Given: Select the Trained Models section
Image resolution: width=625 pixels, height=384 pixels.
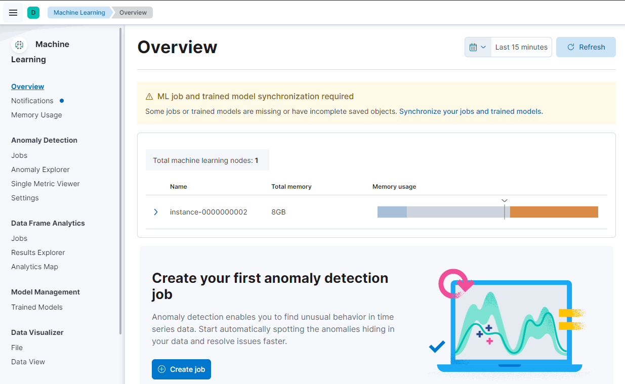Looking at the screenshot, I should pyautogui.click(x=36, y=307).
